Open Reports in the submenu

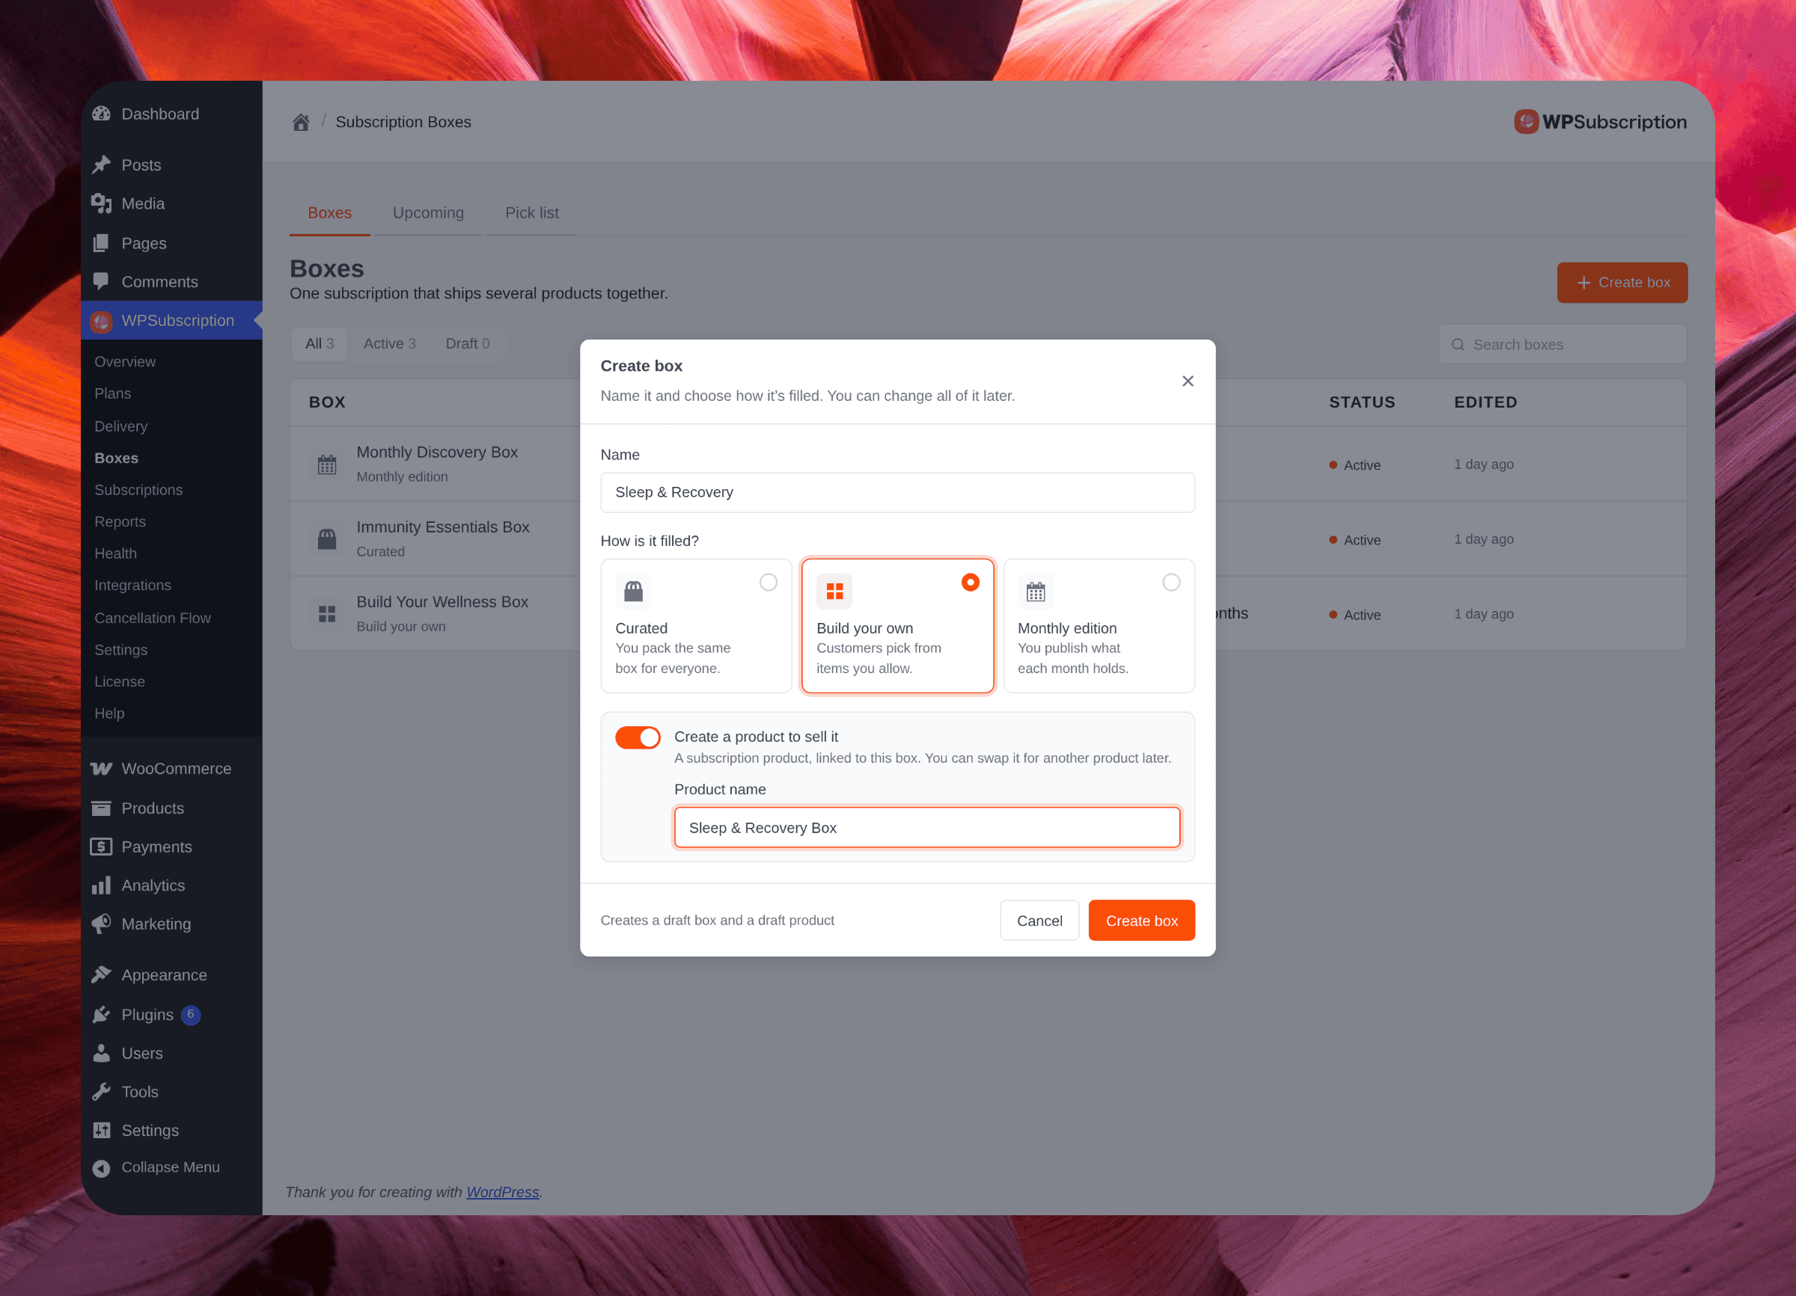[120, 521]
